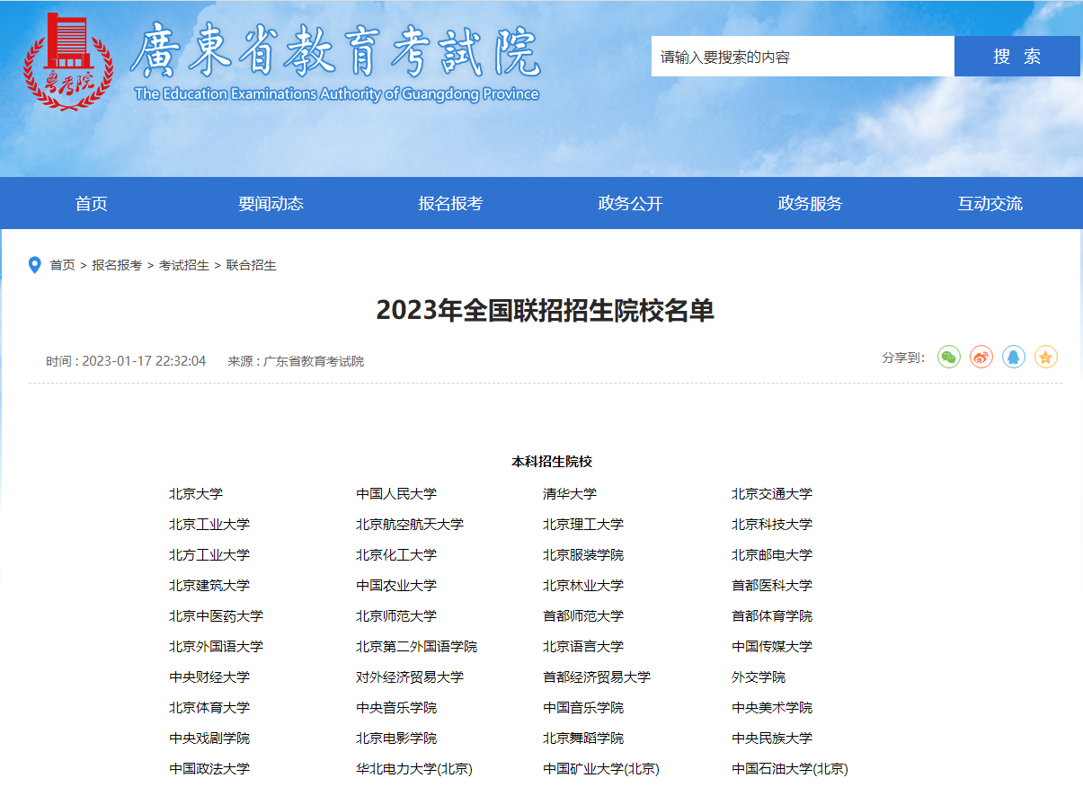Select 北京第二外国语学院 in the list
Screen dimensions: 1083x787
(x=417, y=647)
